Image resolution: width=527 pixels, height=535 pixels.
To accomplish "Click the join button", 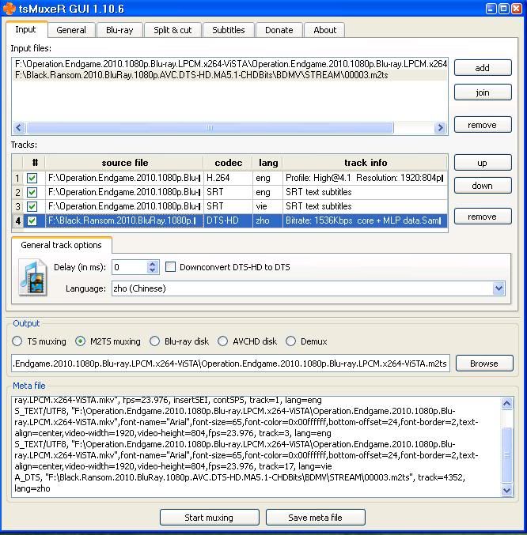I will coord(483,92).
